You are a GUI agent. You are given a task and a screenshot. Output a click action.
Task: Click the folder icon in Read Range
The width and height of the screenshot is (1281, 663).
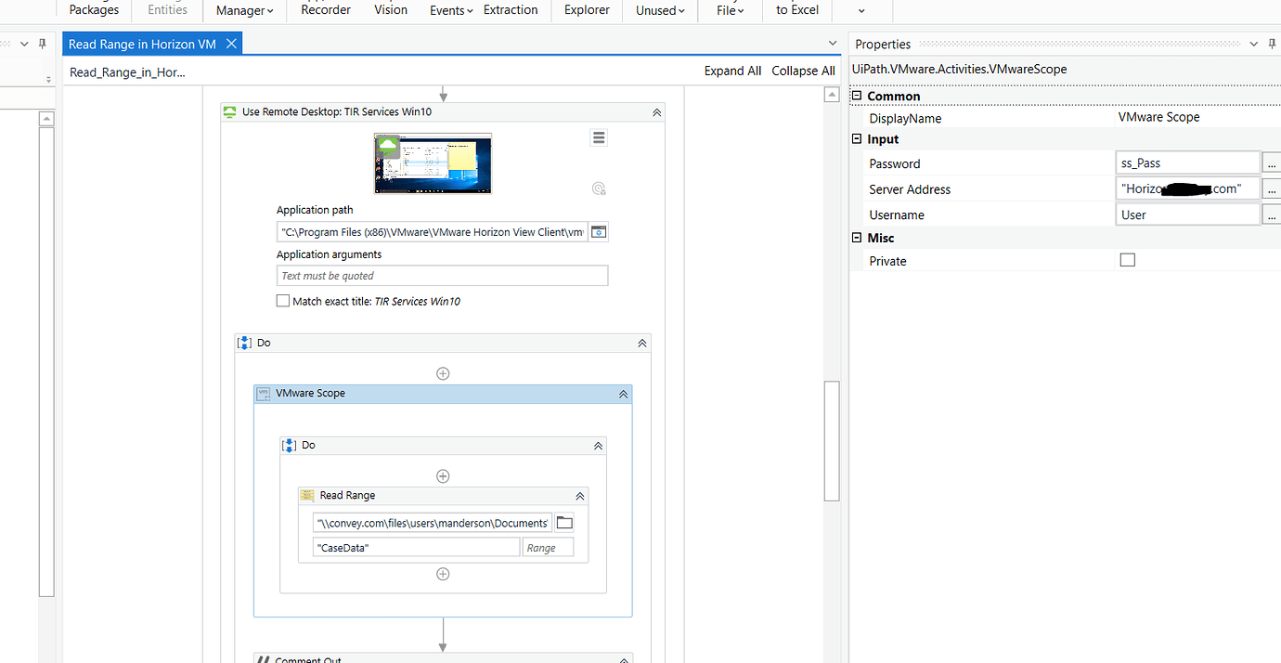pos(563,522)
